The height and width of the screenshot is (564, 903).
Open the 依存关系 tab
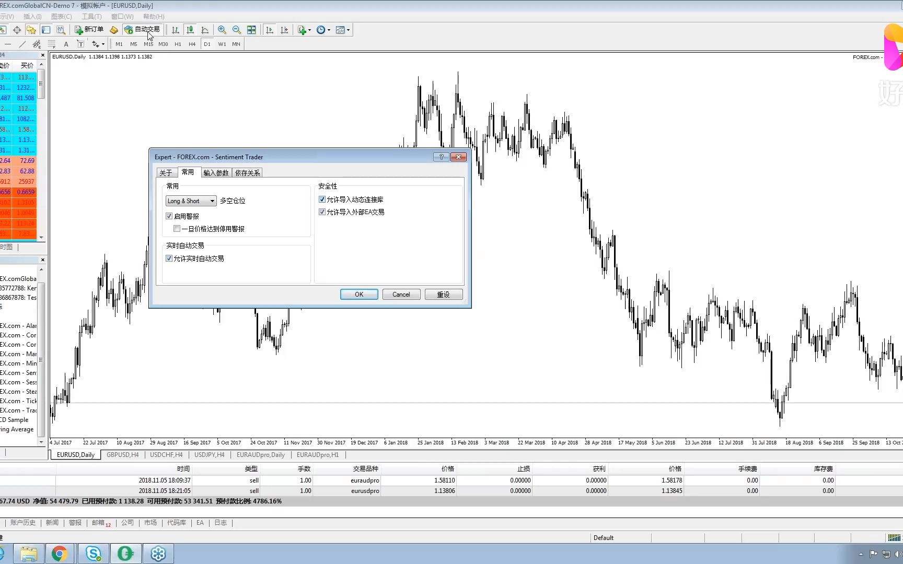pos(247,173)
